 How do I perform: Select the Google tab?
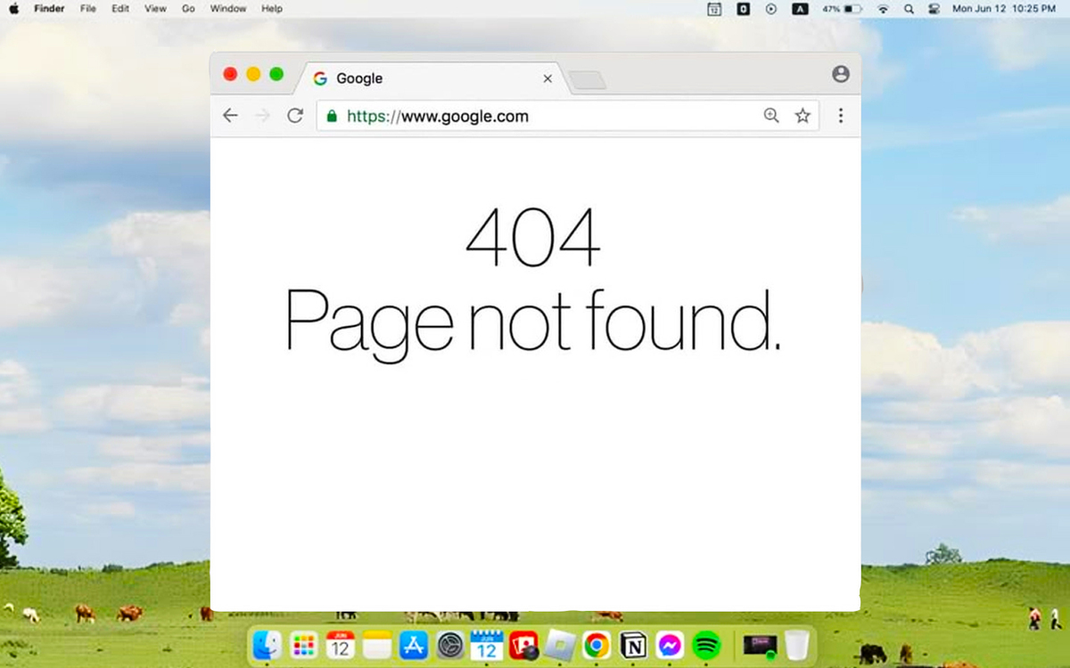pos(432,78)
